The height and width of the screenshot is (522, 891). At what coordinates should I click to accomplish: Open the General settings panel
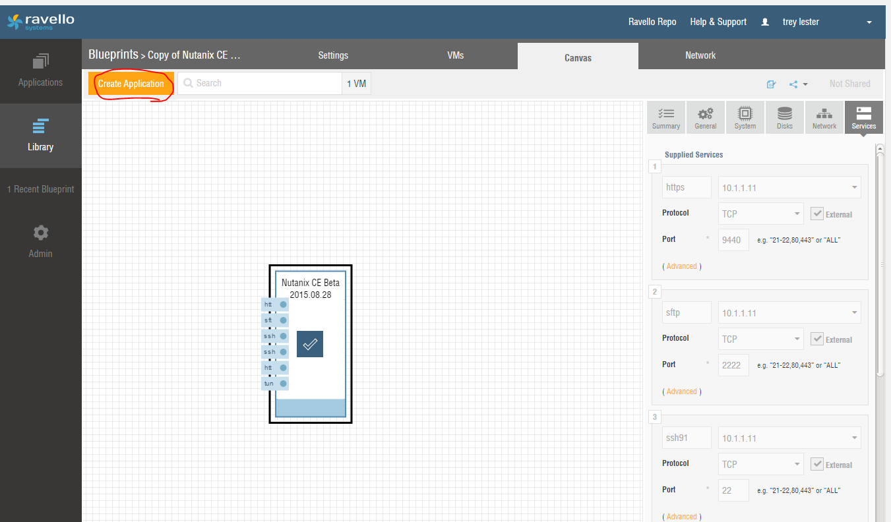coord(705,117)
